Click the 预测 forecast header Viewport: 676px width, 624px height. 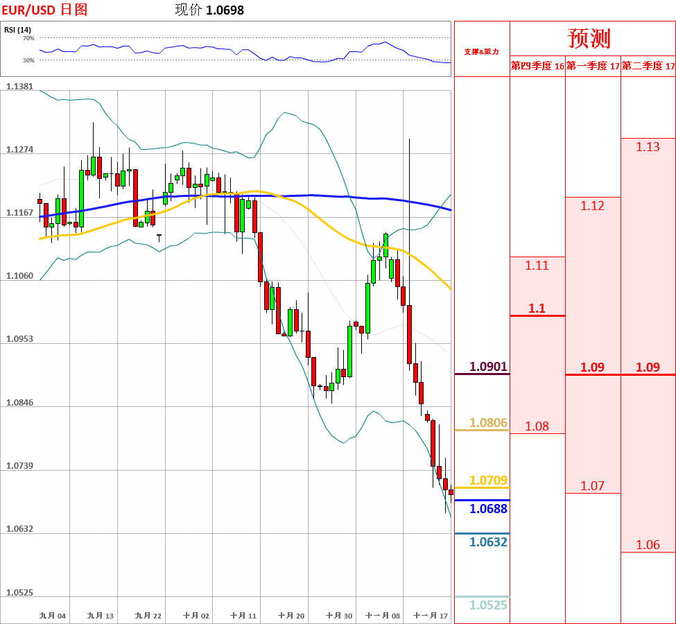(589, 38)
